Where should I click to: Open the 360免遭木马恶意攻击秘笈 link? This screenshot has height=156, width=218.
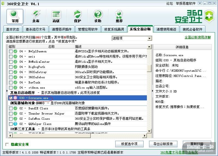coord(179,152)
